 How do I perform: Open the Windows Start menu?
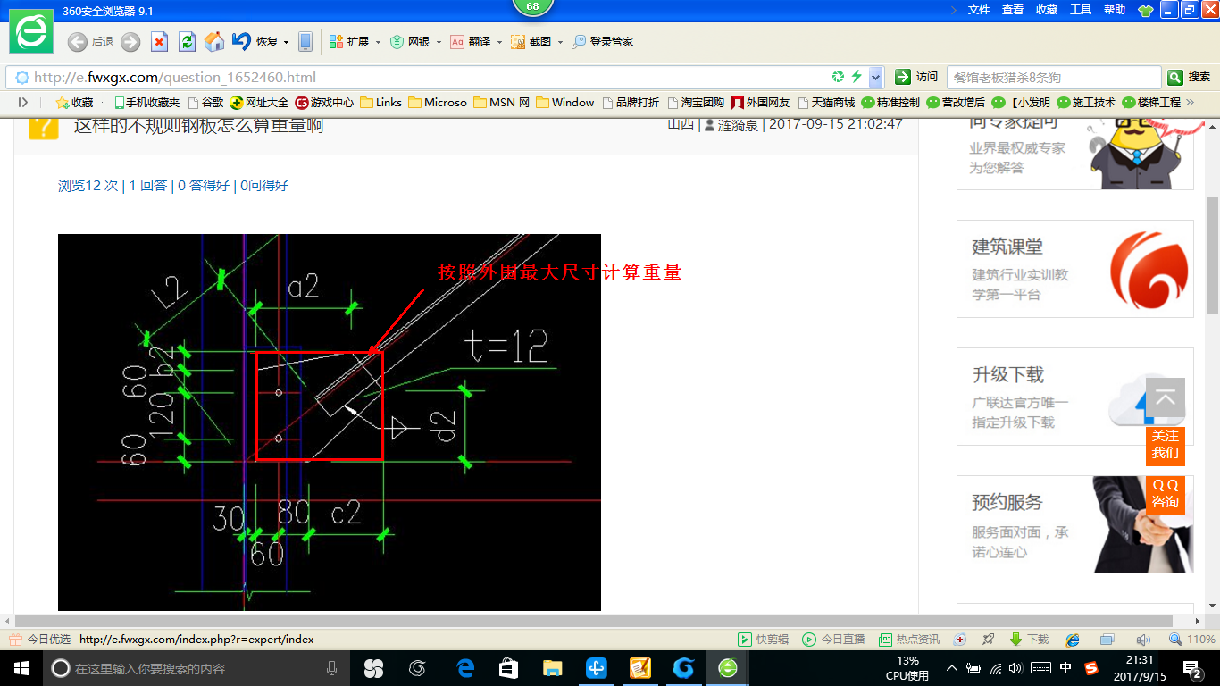tap(21, 668)
